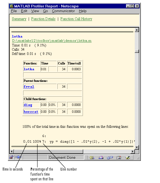Click the 'Self time: 0.01 s' line
160x183 pixels.
point(32,54)
